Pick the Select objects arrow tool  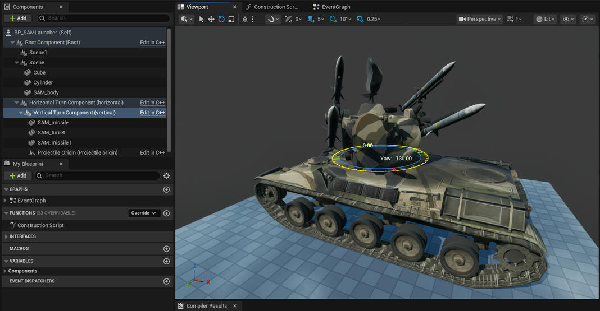tap(202, 19)
